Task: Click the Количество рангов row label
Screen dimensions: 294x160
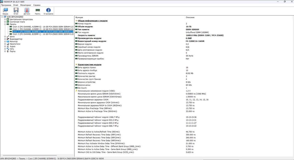Action: coord(86,76)
